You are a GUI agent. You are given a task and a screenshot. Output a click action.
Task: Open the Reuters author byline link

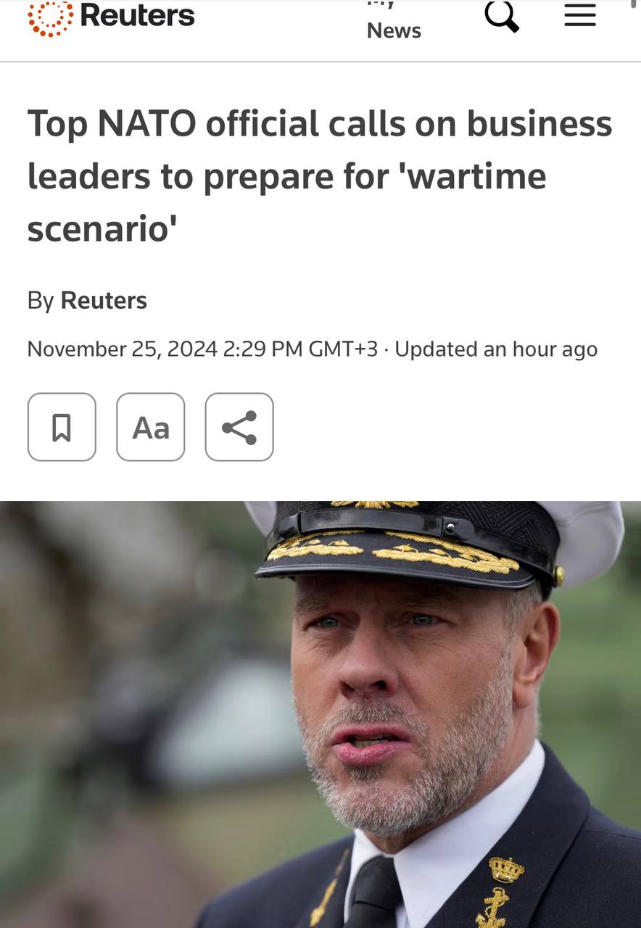104,300
